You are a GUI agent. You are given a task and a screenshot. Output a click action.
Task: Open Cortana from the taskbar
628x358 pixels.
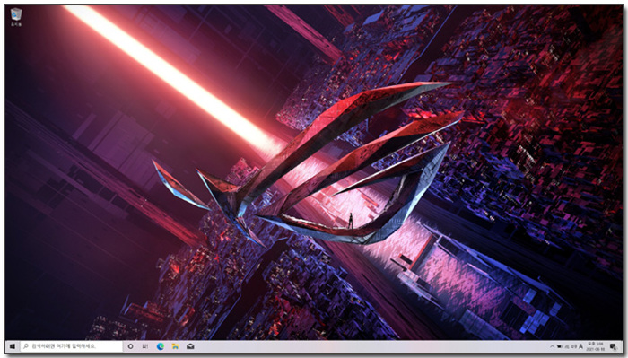click(x=131, y=346)
